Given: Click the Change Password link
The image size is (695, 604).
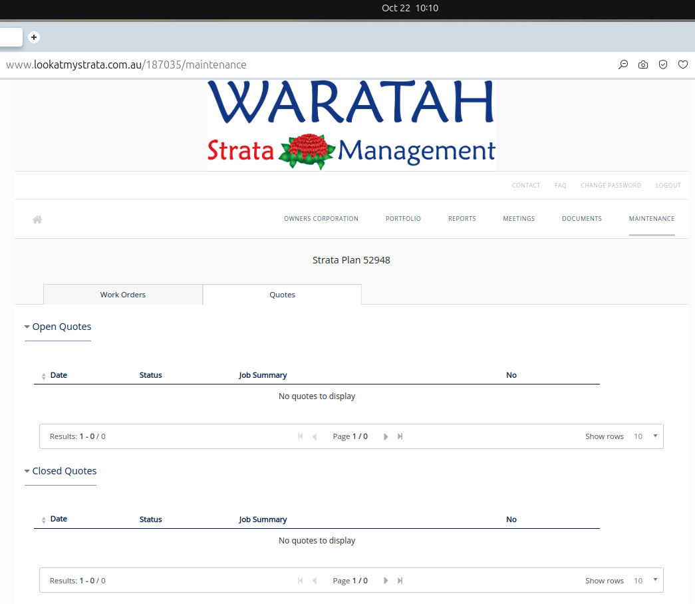Looking at the screenshot, I should (611, 186).
